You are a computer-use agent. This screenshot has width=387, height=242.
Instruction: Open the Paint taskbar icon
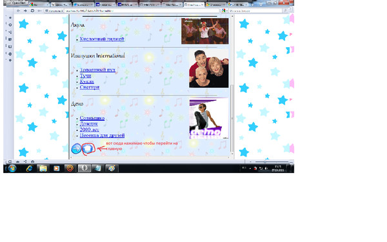pos(112,168)
